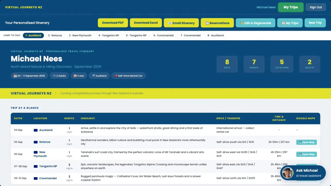Open the Coromandel location link
The height and width of the screenshot is (186, 331).
pyautogui.click(x=48, y=178)
